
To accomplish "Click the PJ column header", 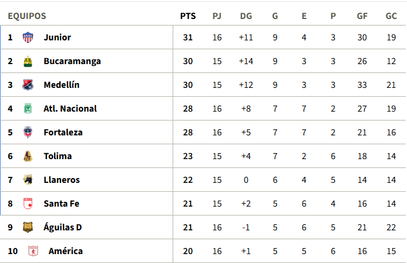I will click(217, 16).
